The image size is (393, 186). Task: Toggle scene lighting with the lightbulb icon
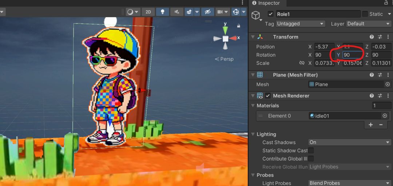click(162, 12)
